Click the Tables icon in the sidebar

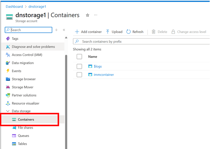coord(14,144)
